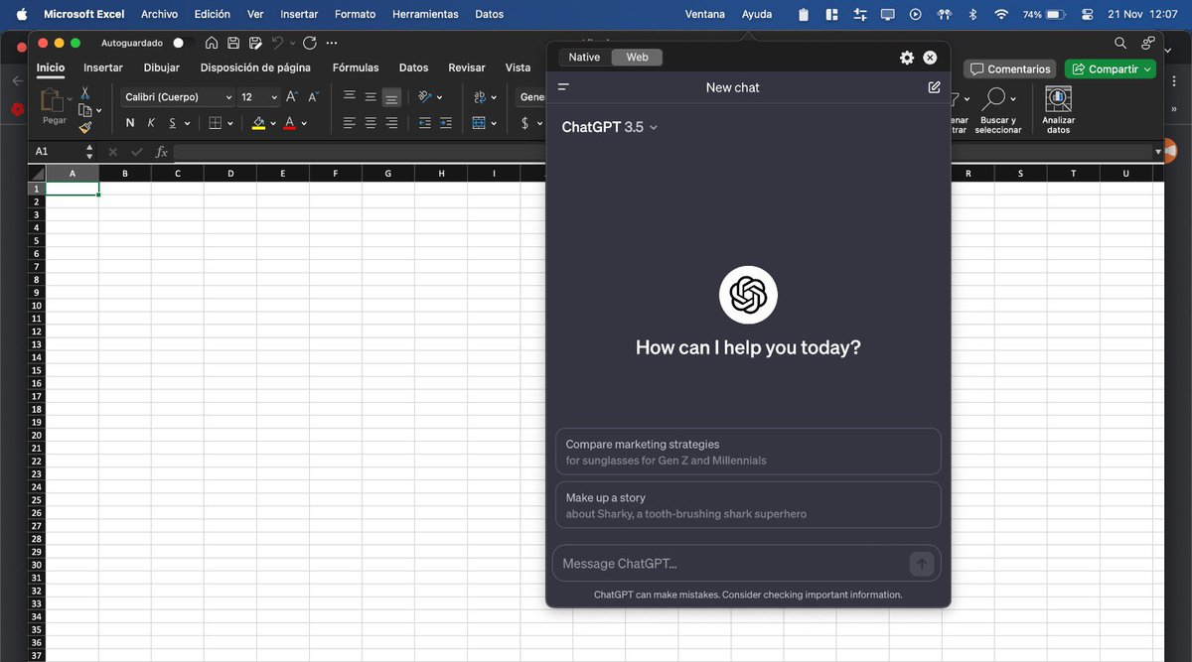Align cell content to the middle vertically
1192x662 pixels.
(371, 96)
